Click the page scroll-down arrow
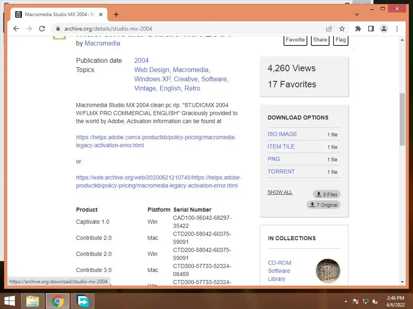Image resolution: width=413 pixels, height=309 pixels. pyautogui.click(x=402, y=282)
